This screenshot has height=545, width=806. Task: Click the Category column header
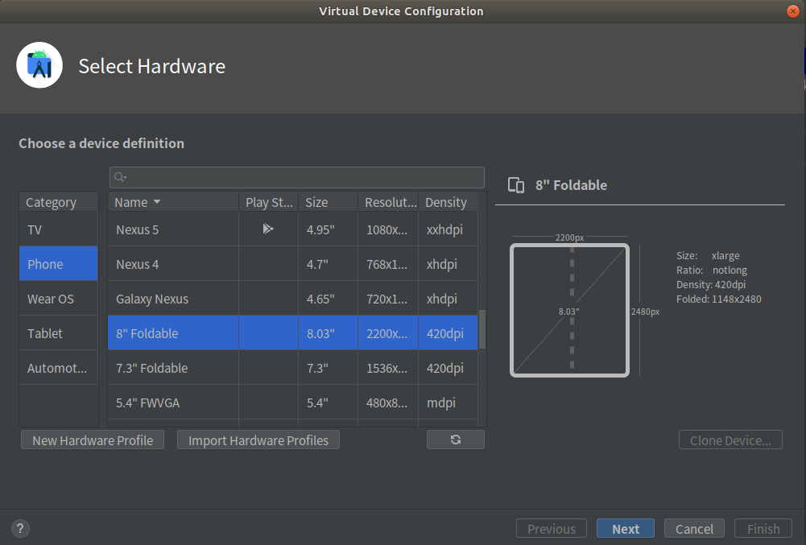[x=59, y=202]
